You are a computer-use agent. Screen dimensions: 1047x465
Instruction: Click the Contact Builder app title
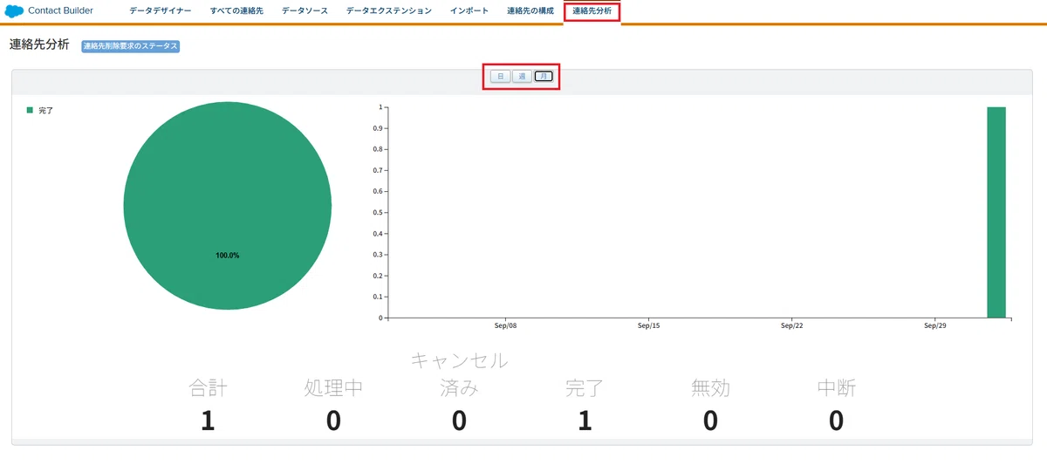click(61, 11)
